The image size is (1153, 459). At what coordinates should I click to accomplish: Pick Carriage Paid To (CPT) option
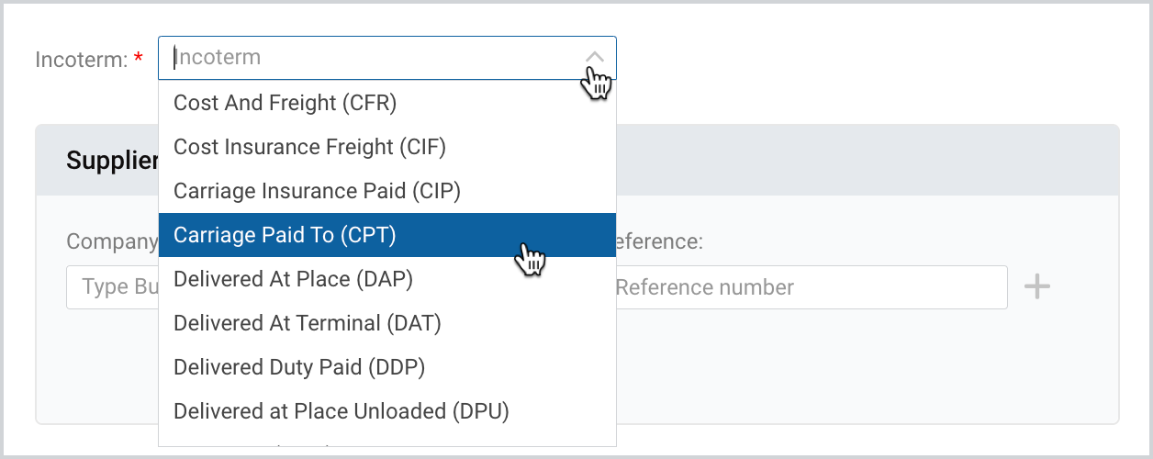pyautogui.click(x=386, y=235)
